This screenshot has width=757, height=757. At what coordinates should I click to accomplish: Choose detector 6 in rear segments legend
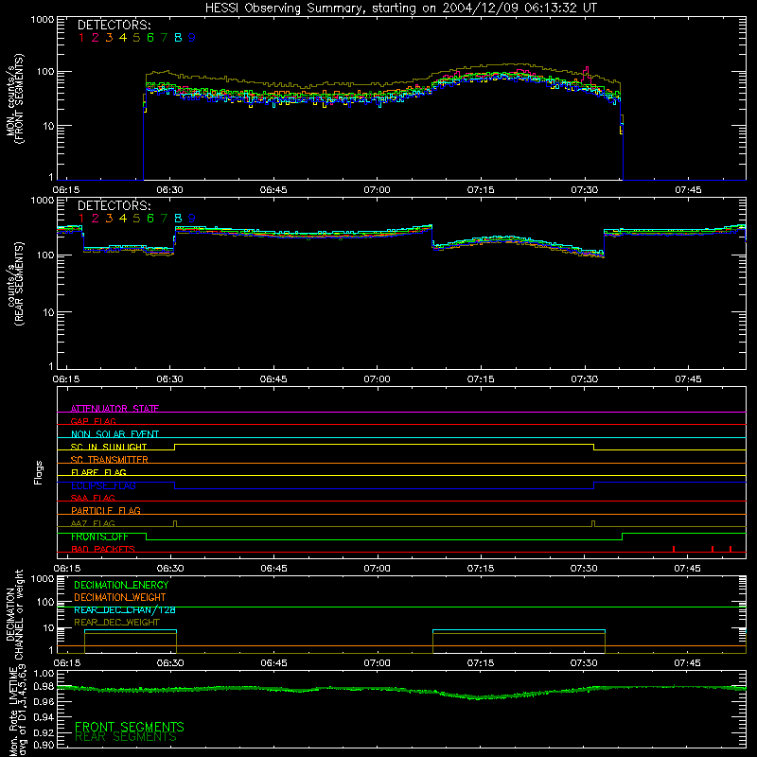(x=150, y=219)
